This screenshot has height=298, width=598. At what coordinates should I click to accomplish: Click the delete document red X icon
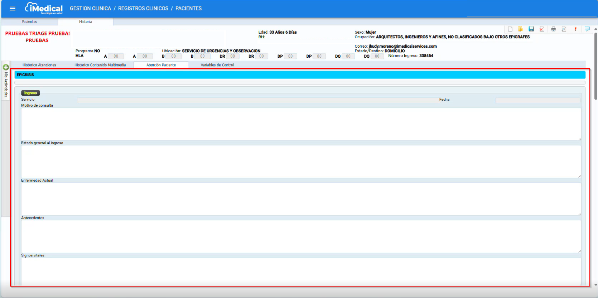(542, 29)
